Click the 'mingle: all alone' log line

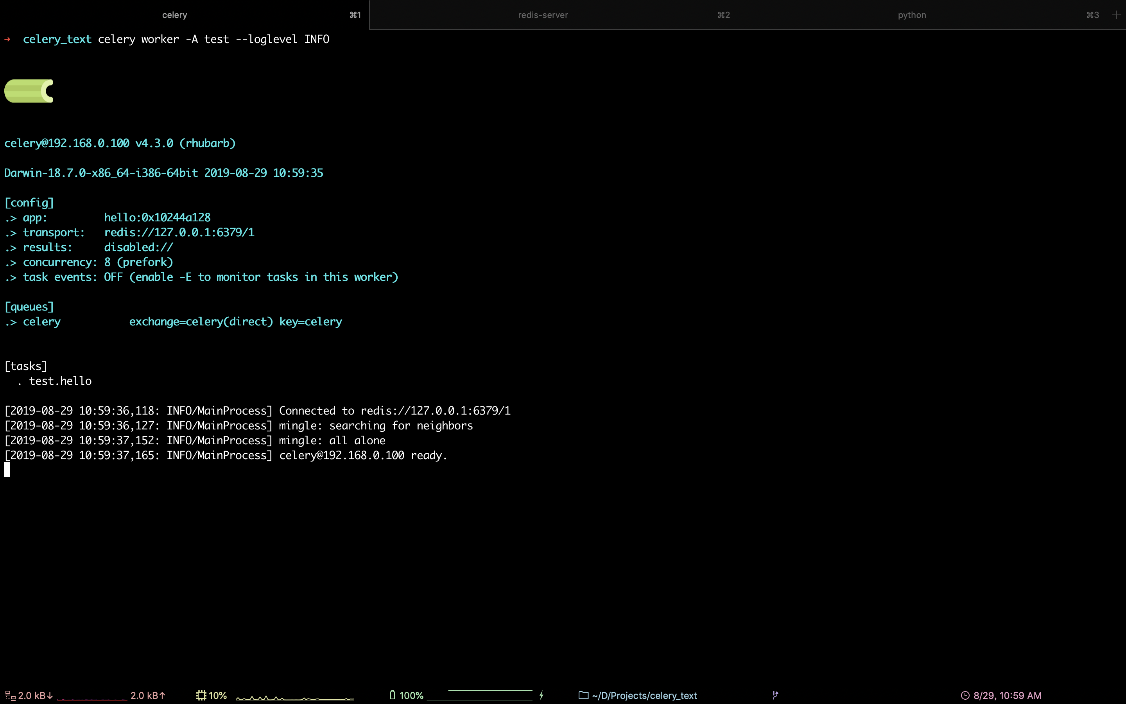click(x=195, y=440)
